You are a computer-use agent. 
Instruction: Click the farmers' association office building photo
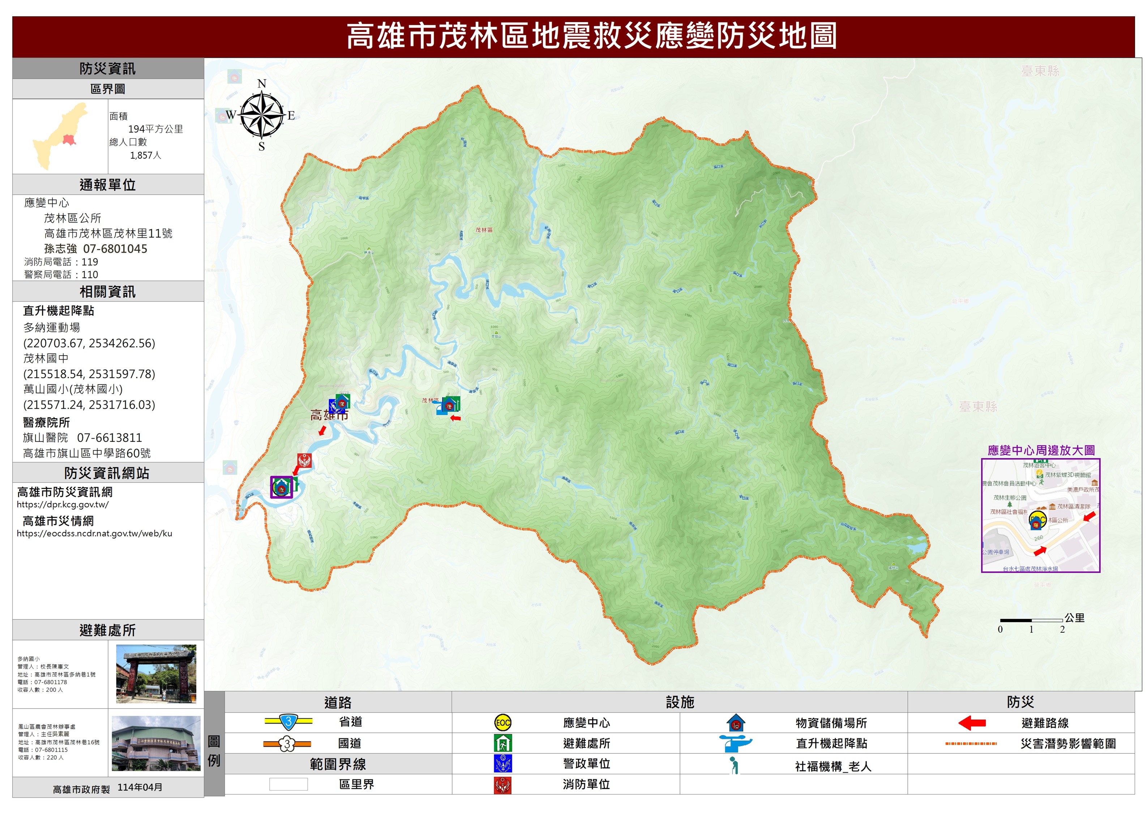pos(156,743)
